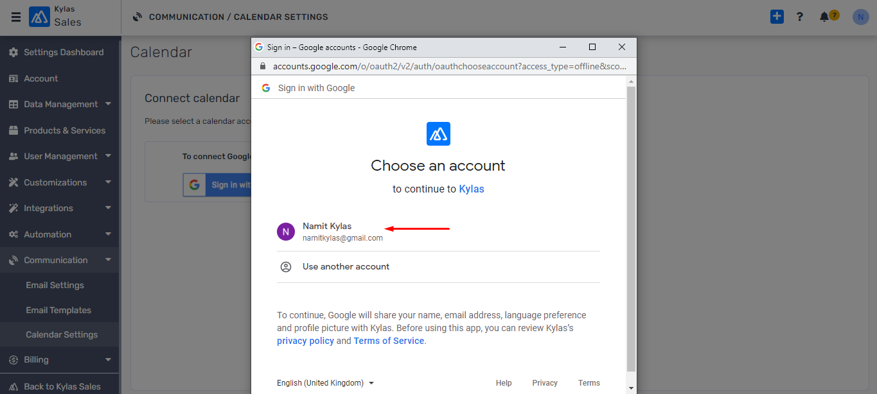The width and height of the screenshot is (877, 394).
Task: Open the privacy policy link
Action: click(305, 341)
